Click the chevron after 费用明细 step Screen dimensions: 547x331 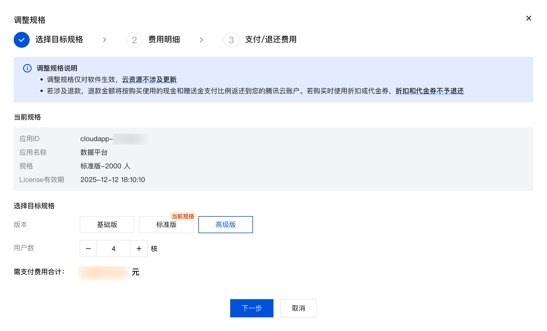click(x=201, y=40)
